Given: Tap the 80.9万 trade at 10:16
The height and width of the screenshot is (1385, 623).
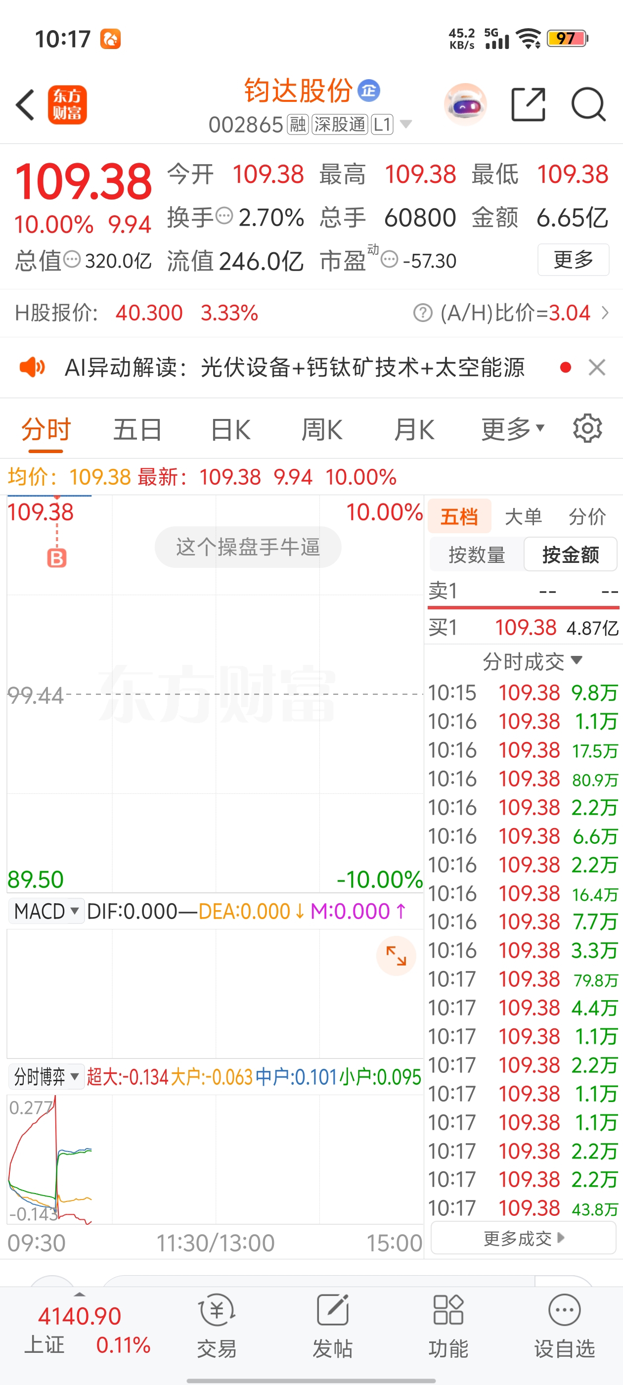Looking at the screenshot, I should click(x=524, y=779).
